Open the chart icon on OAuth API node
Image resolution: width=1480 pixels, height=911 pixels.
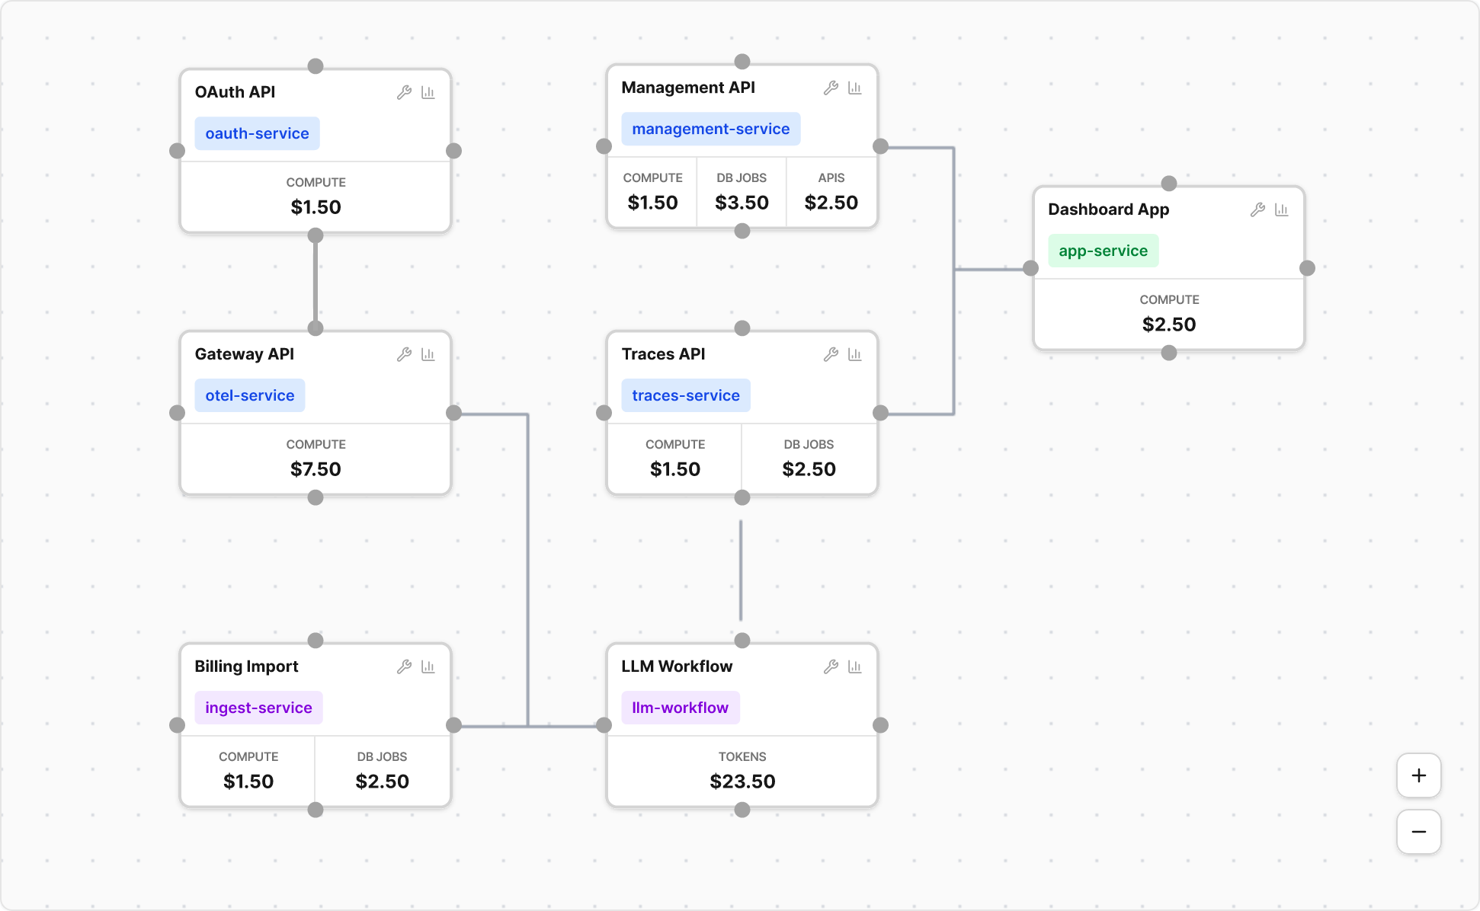tap(428, 92)
